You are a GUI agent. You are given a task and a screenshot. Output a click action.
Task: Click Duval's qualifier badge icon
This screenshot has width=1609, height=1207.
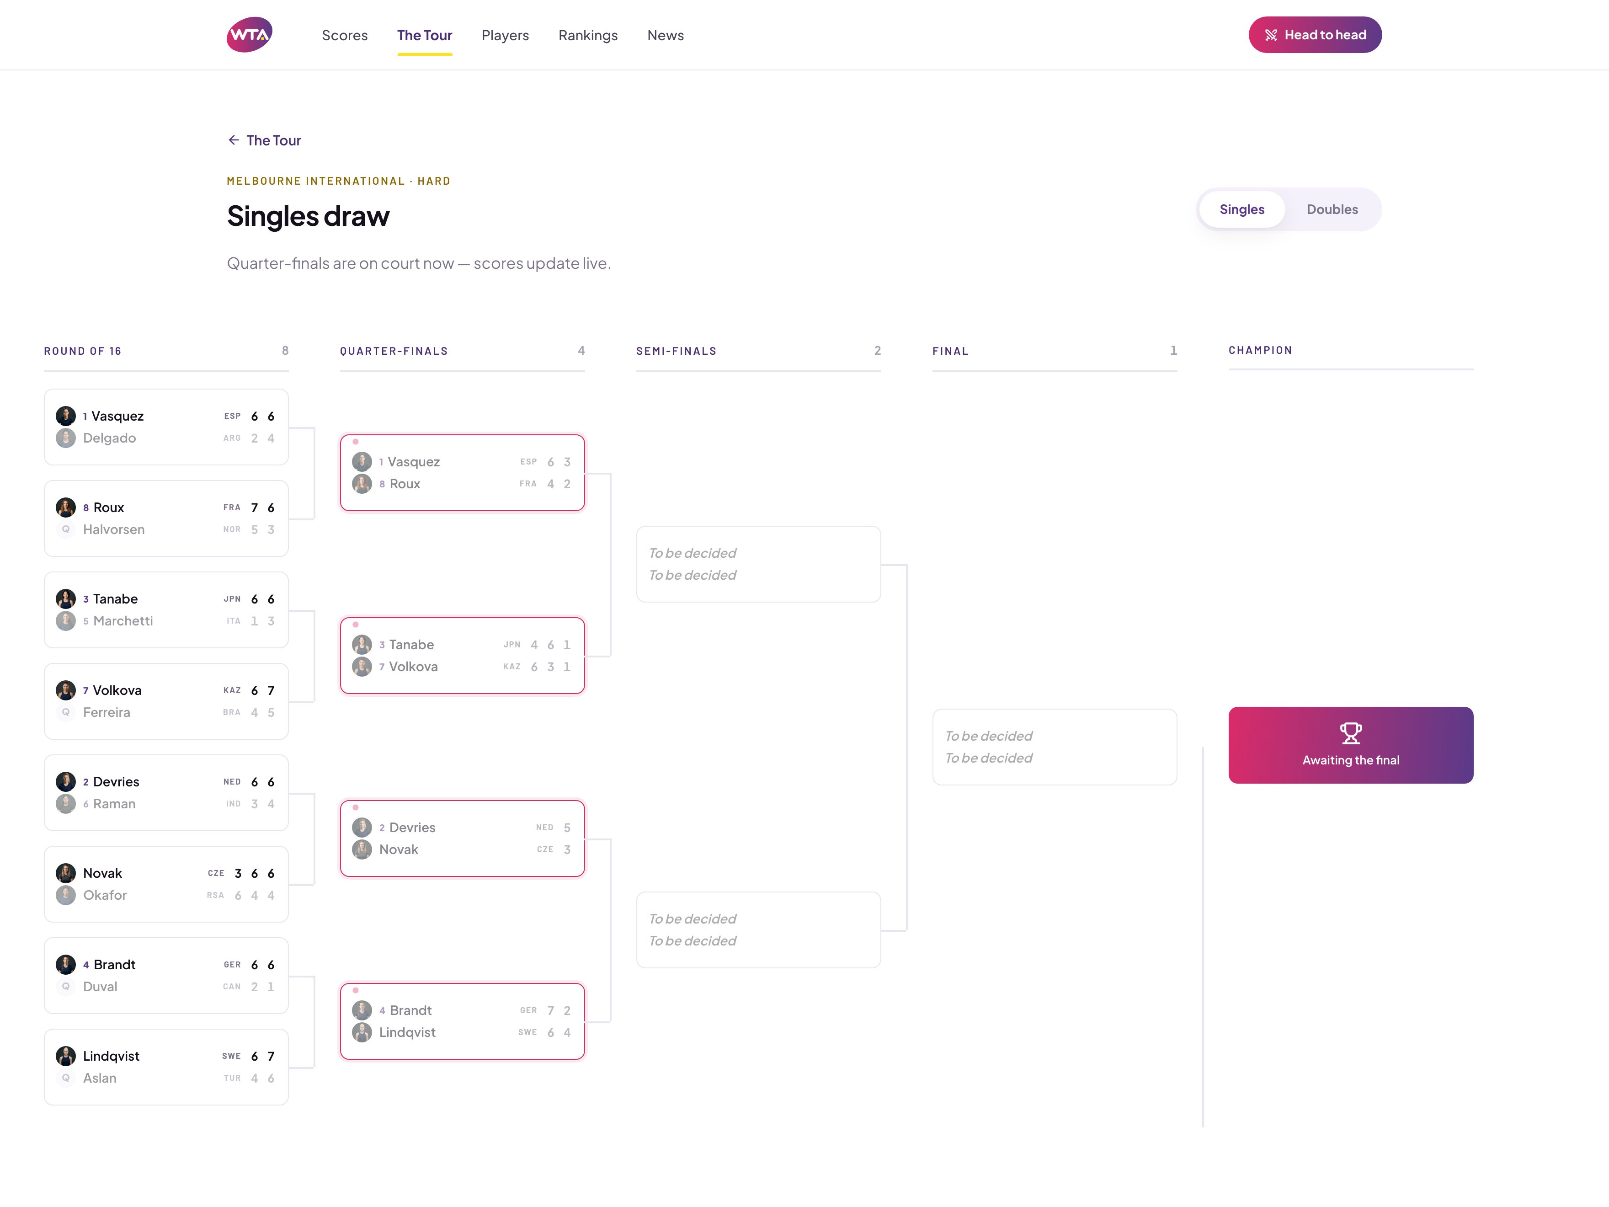(x=66, y=987)
